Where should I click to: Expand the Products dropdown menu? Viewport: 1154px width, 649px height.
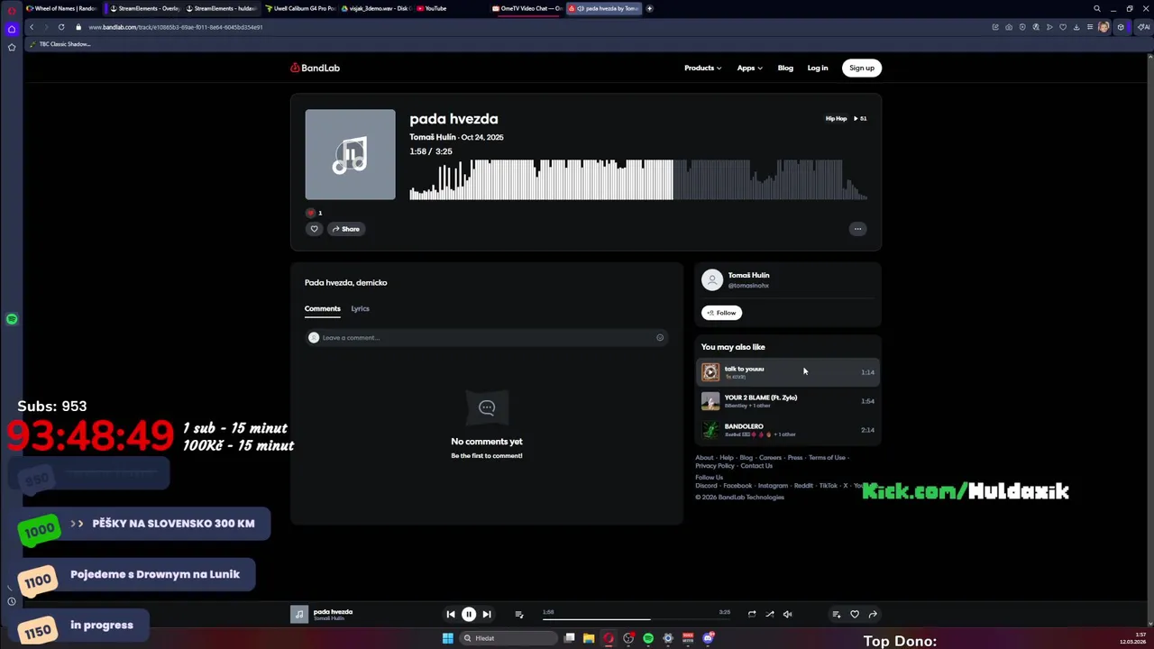point(702,68)
